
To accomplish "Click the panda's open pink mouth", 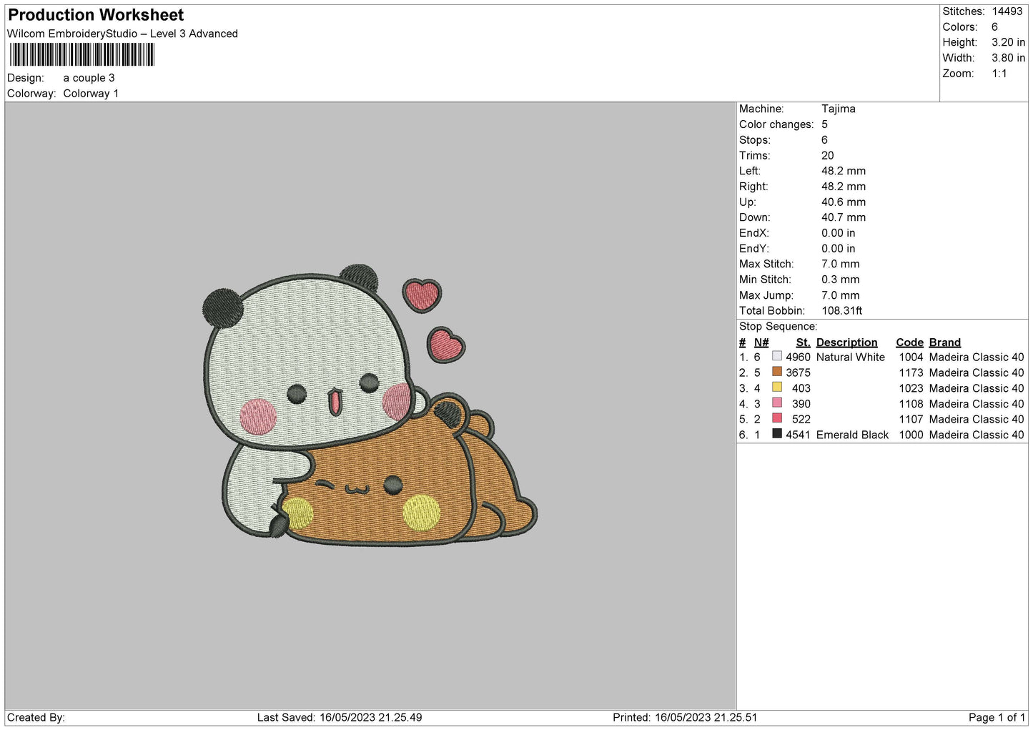I will 334,402.
